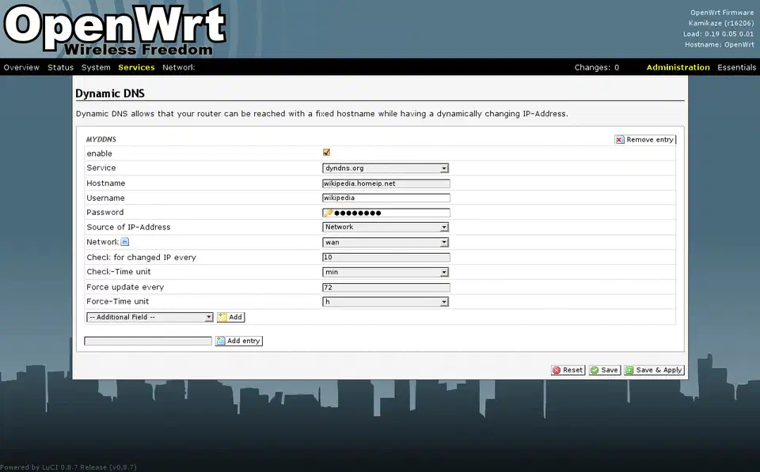This screenshot has width=760, height=472.
Task: Open the Check-Time unit dropdown
Action: pyautogui.click(x=386, y=272)
